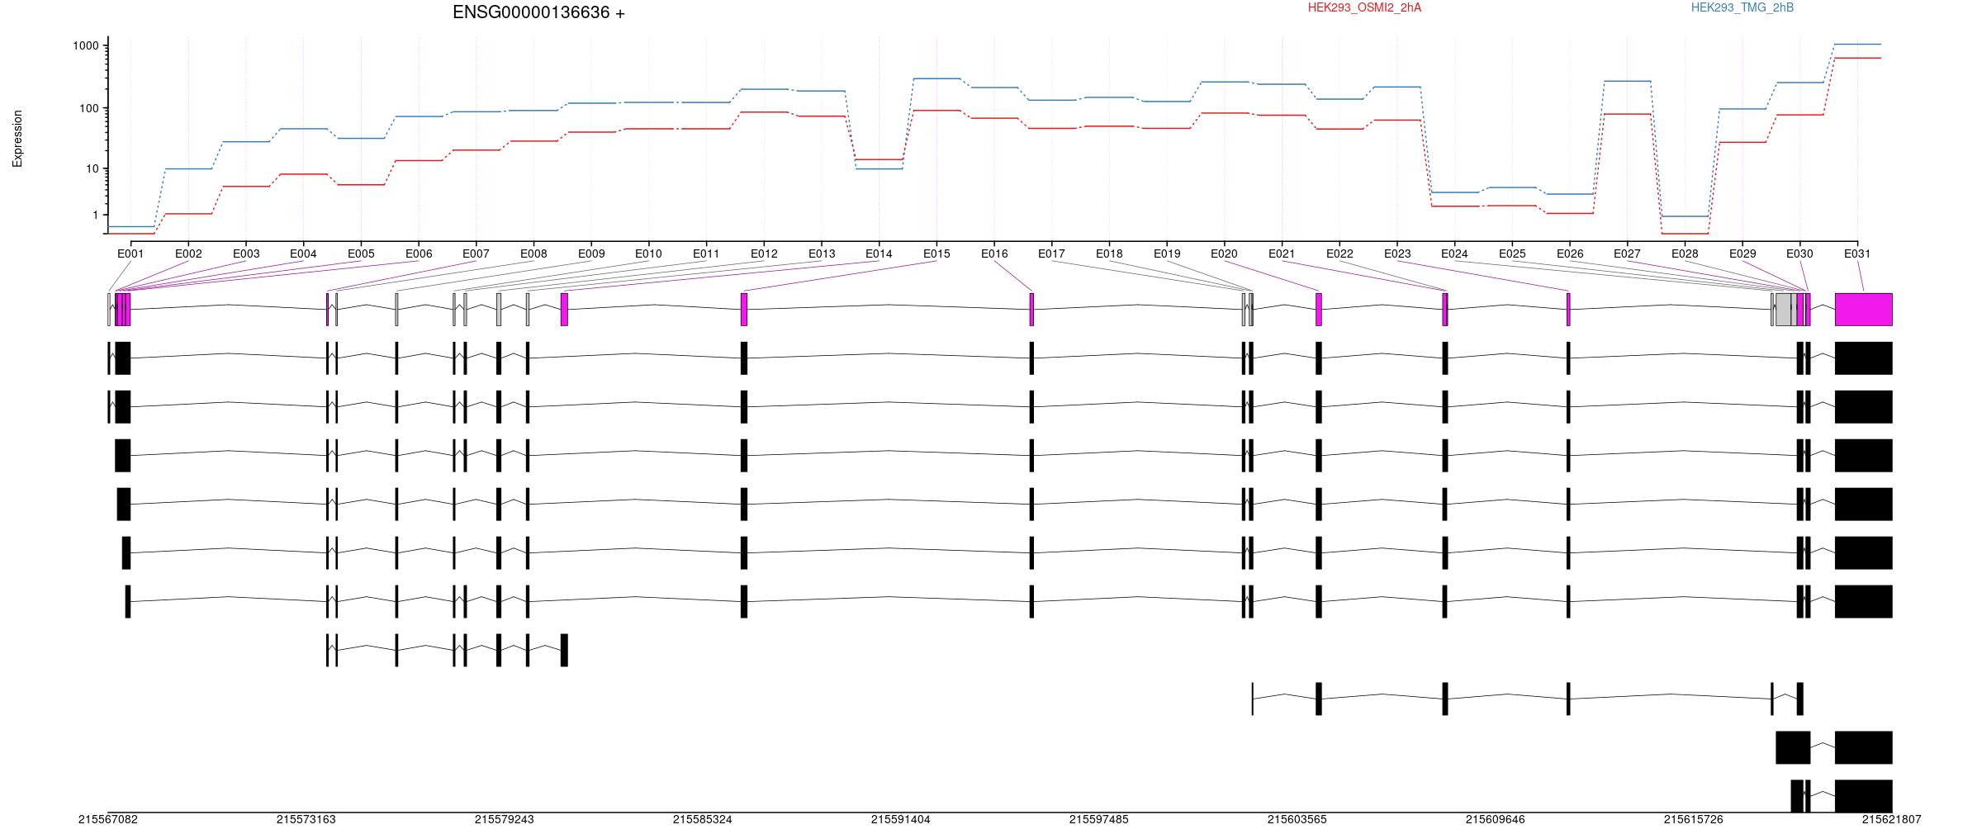The height and width of the screenshot is (834, 1982).
Task: Click exon label E017
Action: pos(1051,254)
